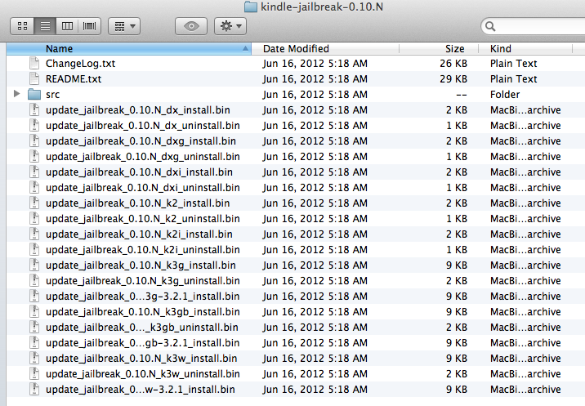Select update_jailbreak_0.10.N_dx_uninstall.bin file icon

coord(34,125)
